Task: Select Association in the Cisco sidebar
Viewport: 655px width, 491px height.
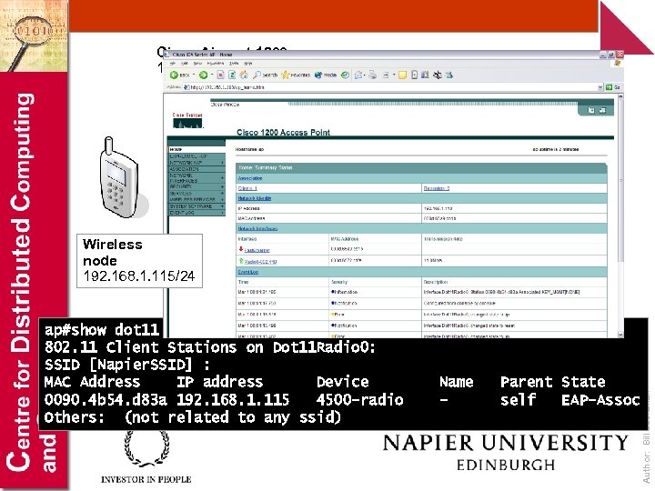Action: point(196,169)
